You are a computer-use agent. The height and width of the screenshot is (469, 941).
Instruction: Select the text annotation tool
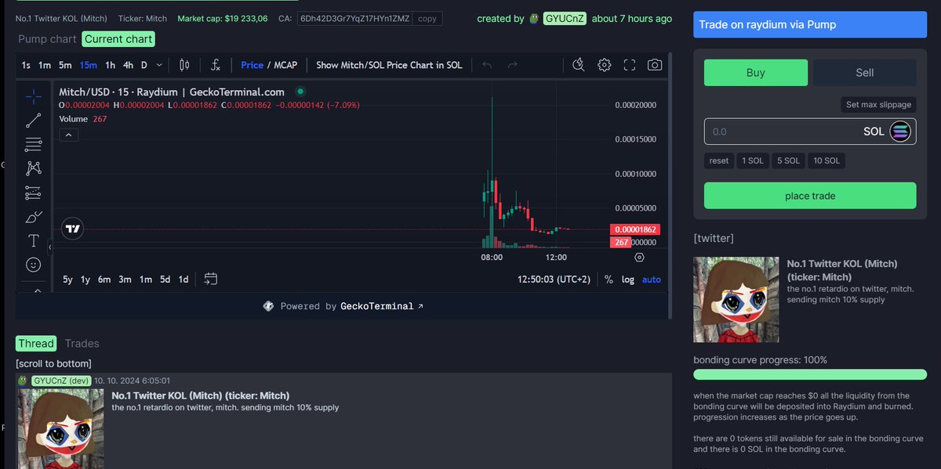point(33,240)
